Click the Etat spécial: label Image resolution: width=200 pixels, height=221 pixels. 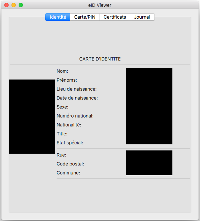tap(70, 143)
